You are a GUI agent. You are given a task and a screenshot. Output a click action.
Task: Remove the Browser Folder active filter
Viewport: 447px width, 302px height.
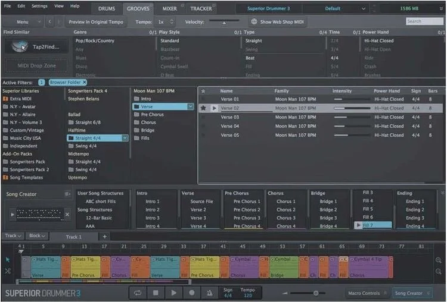pos(85,82)
